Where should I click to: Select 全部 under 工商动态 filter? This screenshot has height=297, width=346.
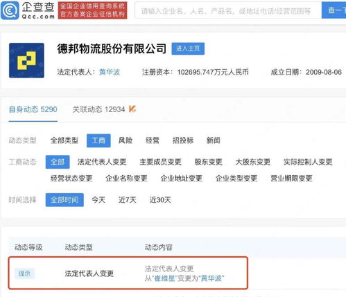tap(58, 162)
